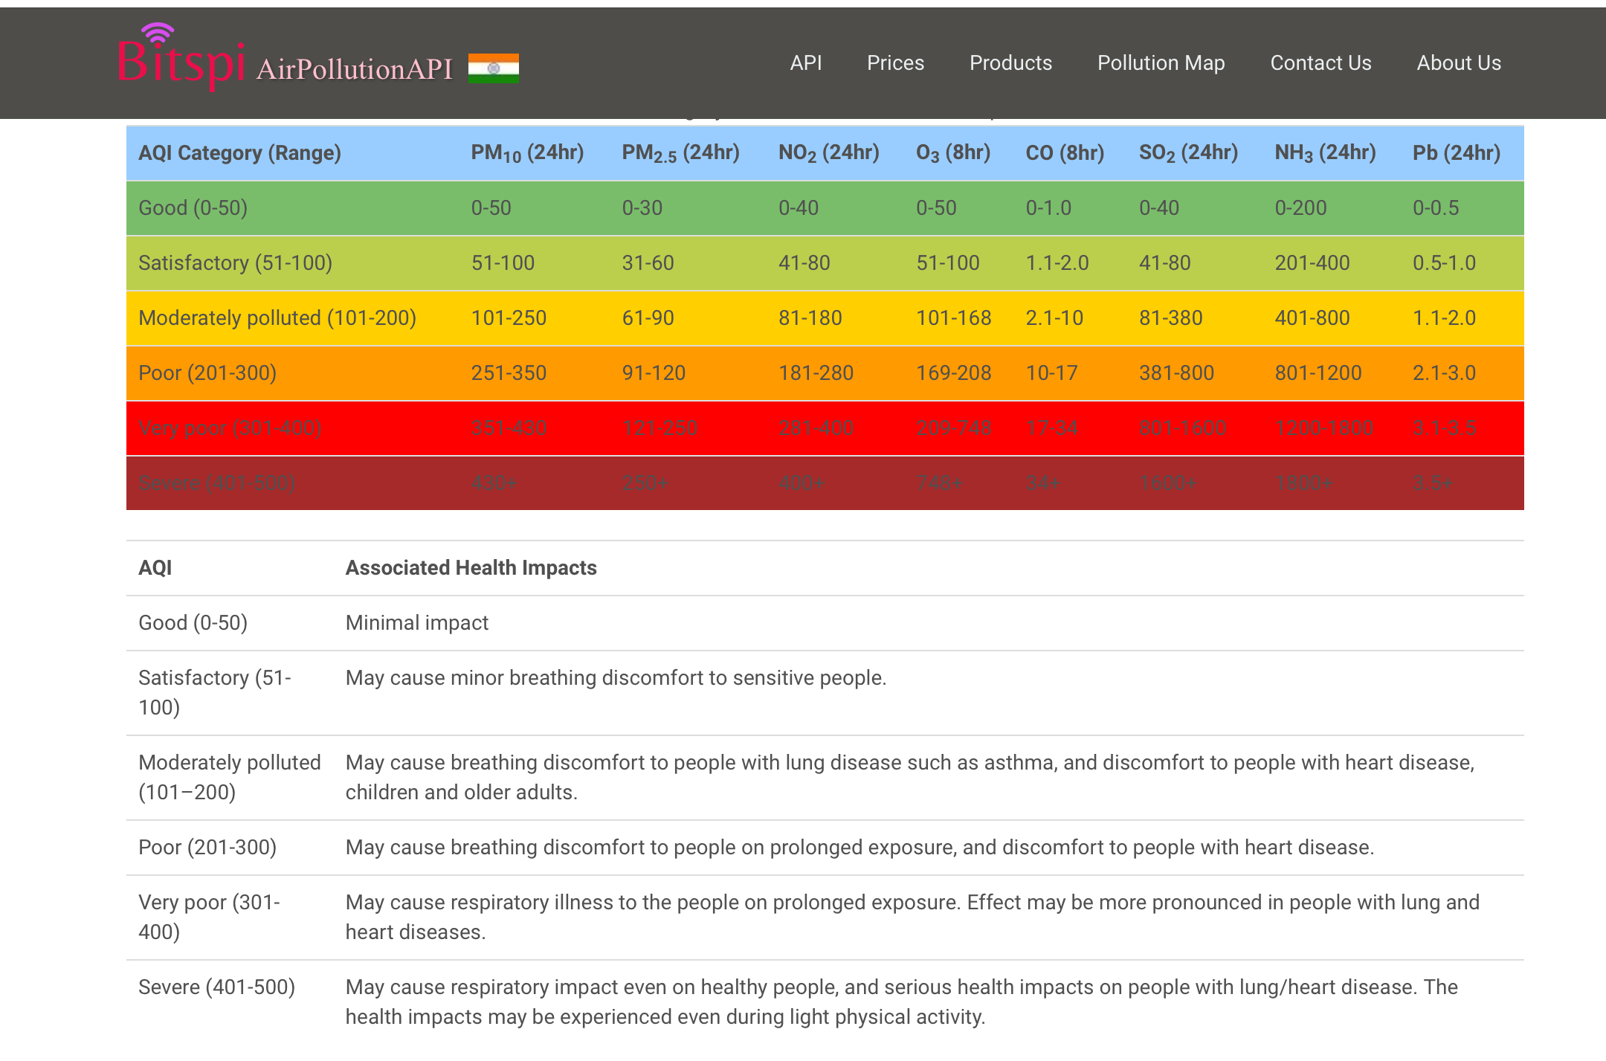The image size is (1606, 1061).
Task: Open the About Us page
Action: point(1459,63)
